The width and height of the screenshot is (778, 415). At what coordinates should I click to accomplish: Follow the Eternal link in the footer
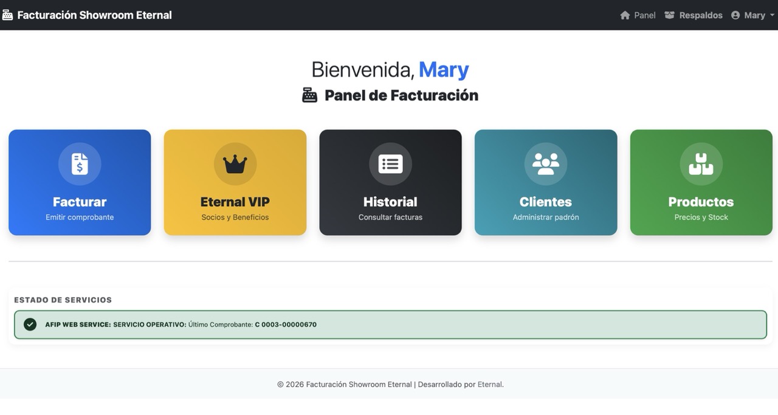[490, 384]
